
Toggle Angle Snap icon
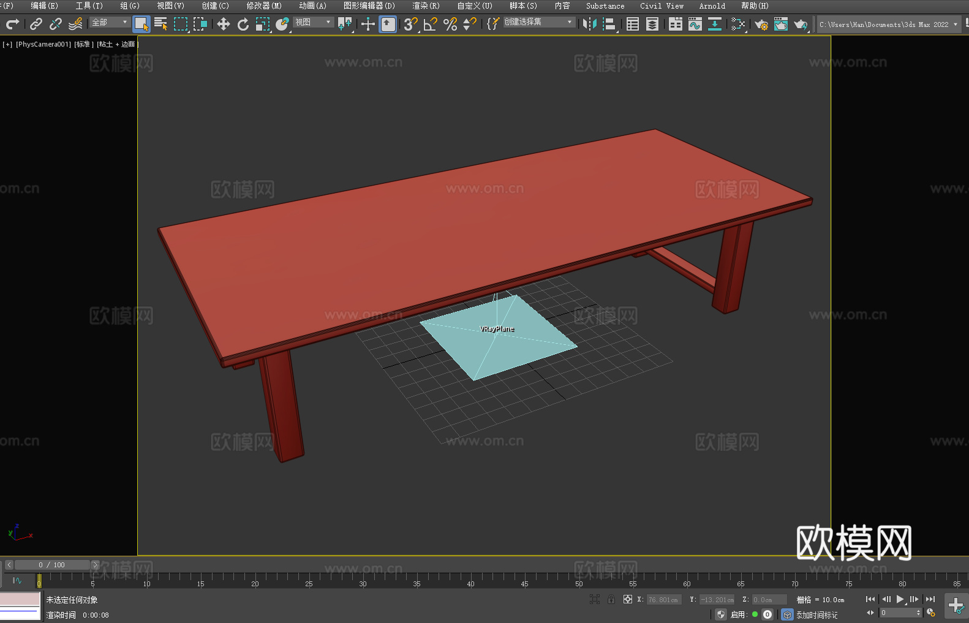pyautogui.click(x=431, y=24)
